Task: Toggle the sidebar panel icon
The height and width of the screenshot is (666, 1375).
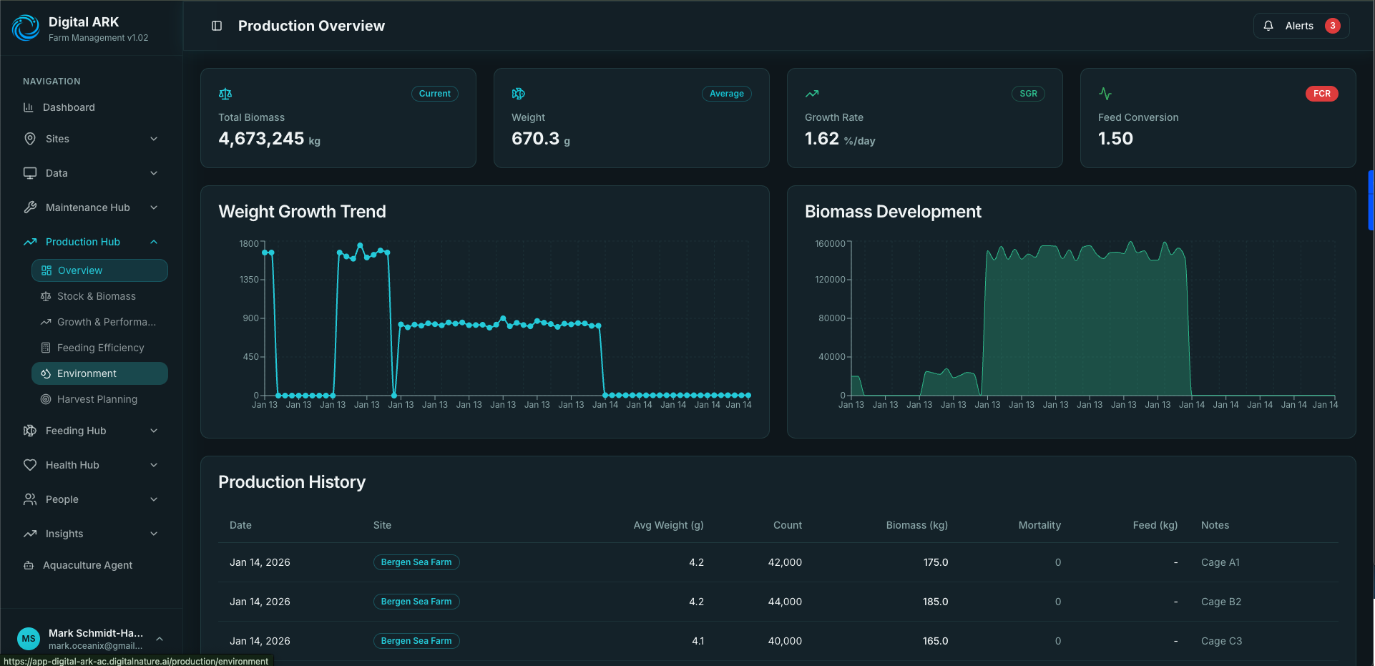Action: coord(217,26)
